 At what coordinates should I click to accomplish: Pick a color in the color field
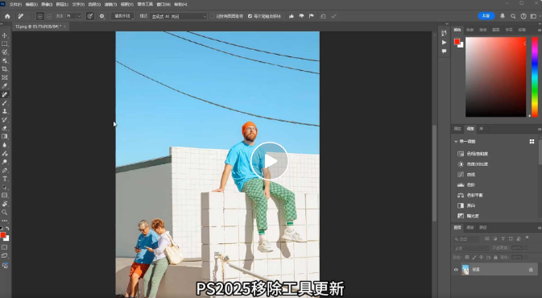click(x=495, y=77)
